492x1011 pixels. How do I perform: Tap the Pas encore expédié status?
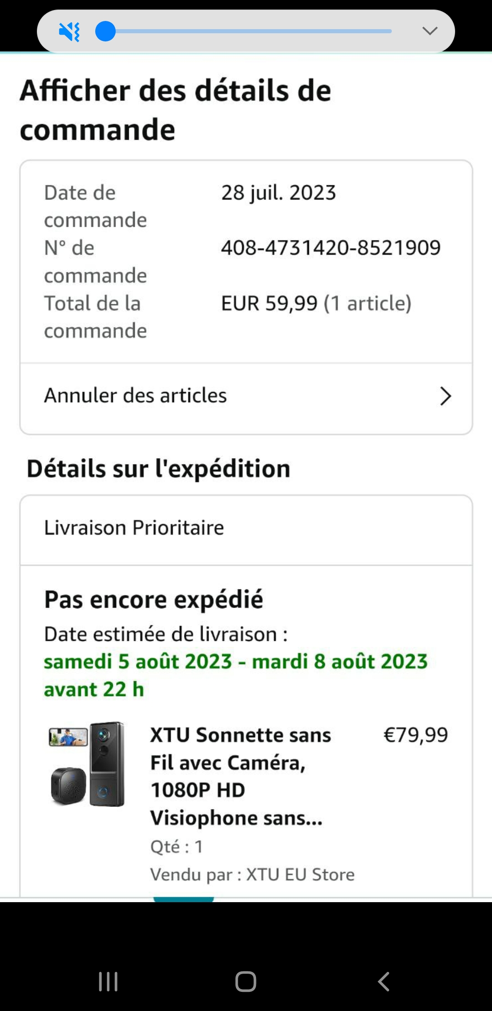pos(154,600)
